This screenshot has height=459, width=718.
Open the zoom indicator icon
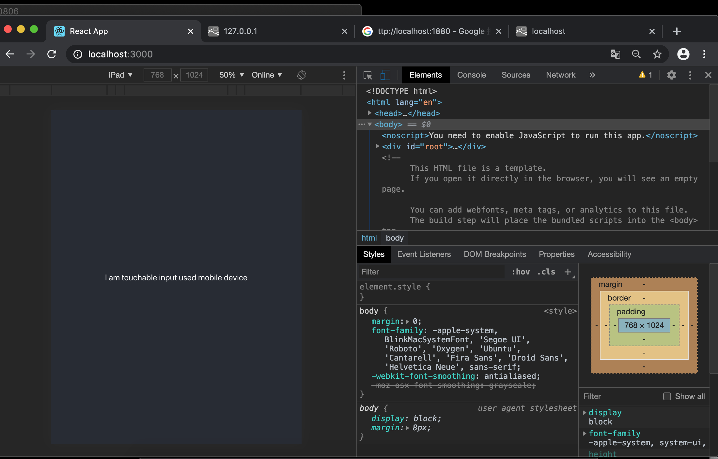636,54
